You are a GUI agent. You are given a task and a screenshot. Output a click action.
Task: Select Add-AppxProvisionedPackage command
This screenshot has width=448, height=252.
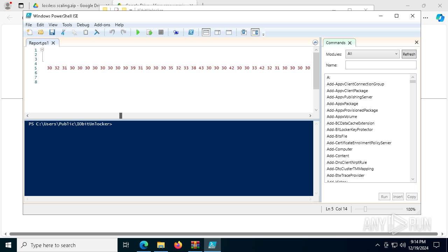tap(352, 110)
